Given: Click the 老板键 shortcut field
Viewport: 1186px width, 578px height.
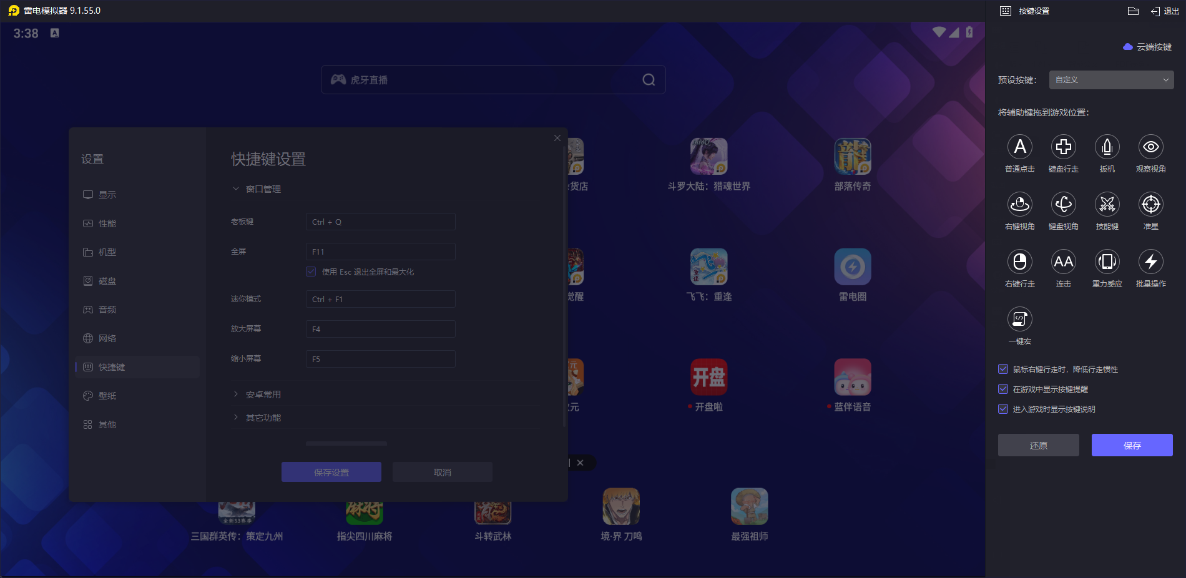Looking at the screenshot, I should 381,222.
